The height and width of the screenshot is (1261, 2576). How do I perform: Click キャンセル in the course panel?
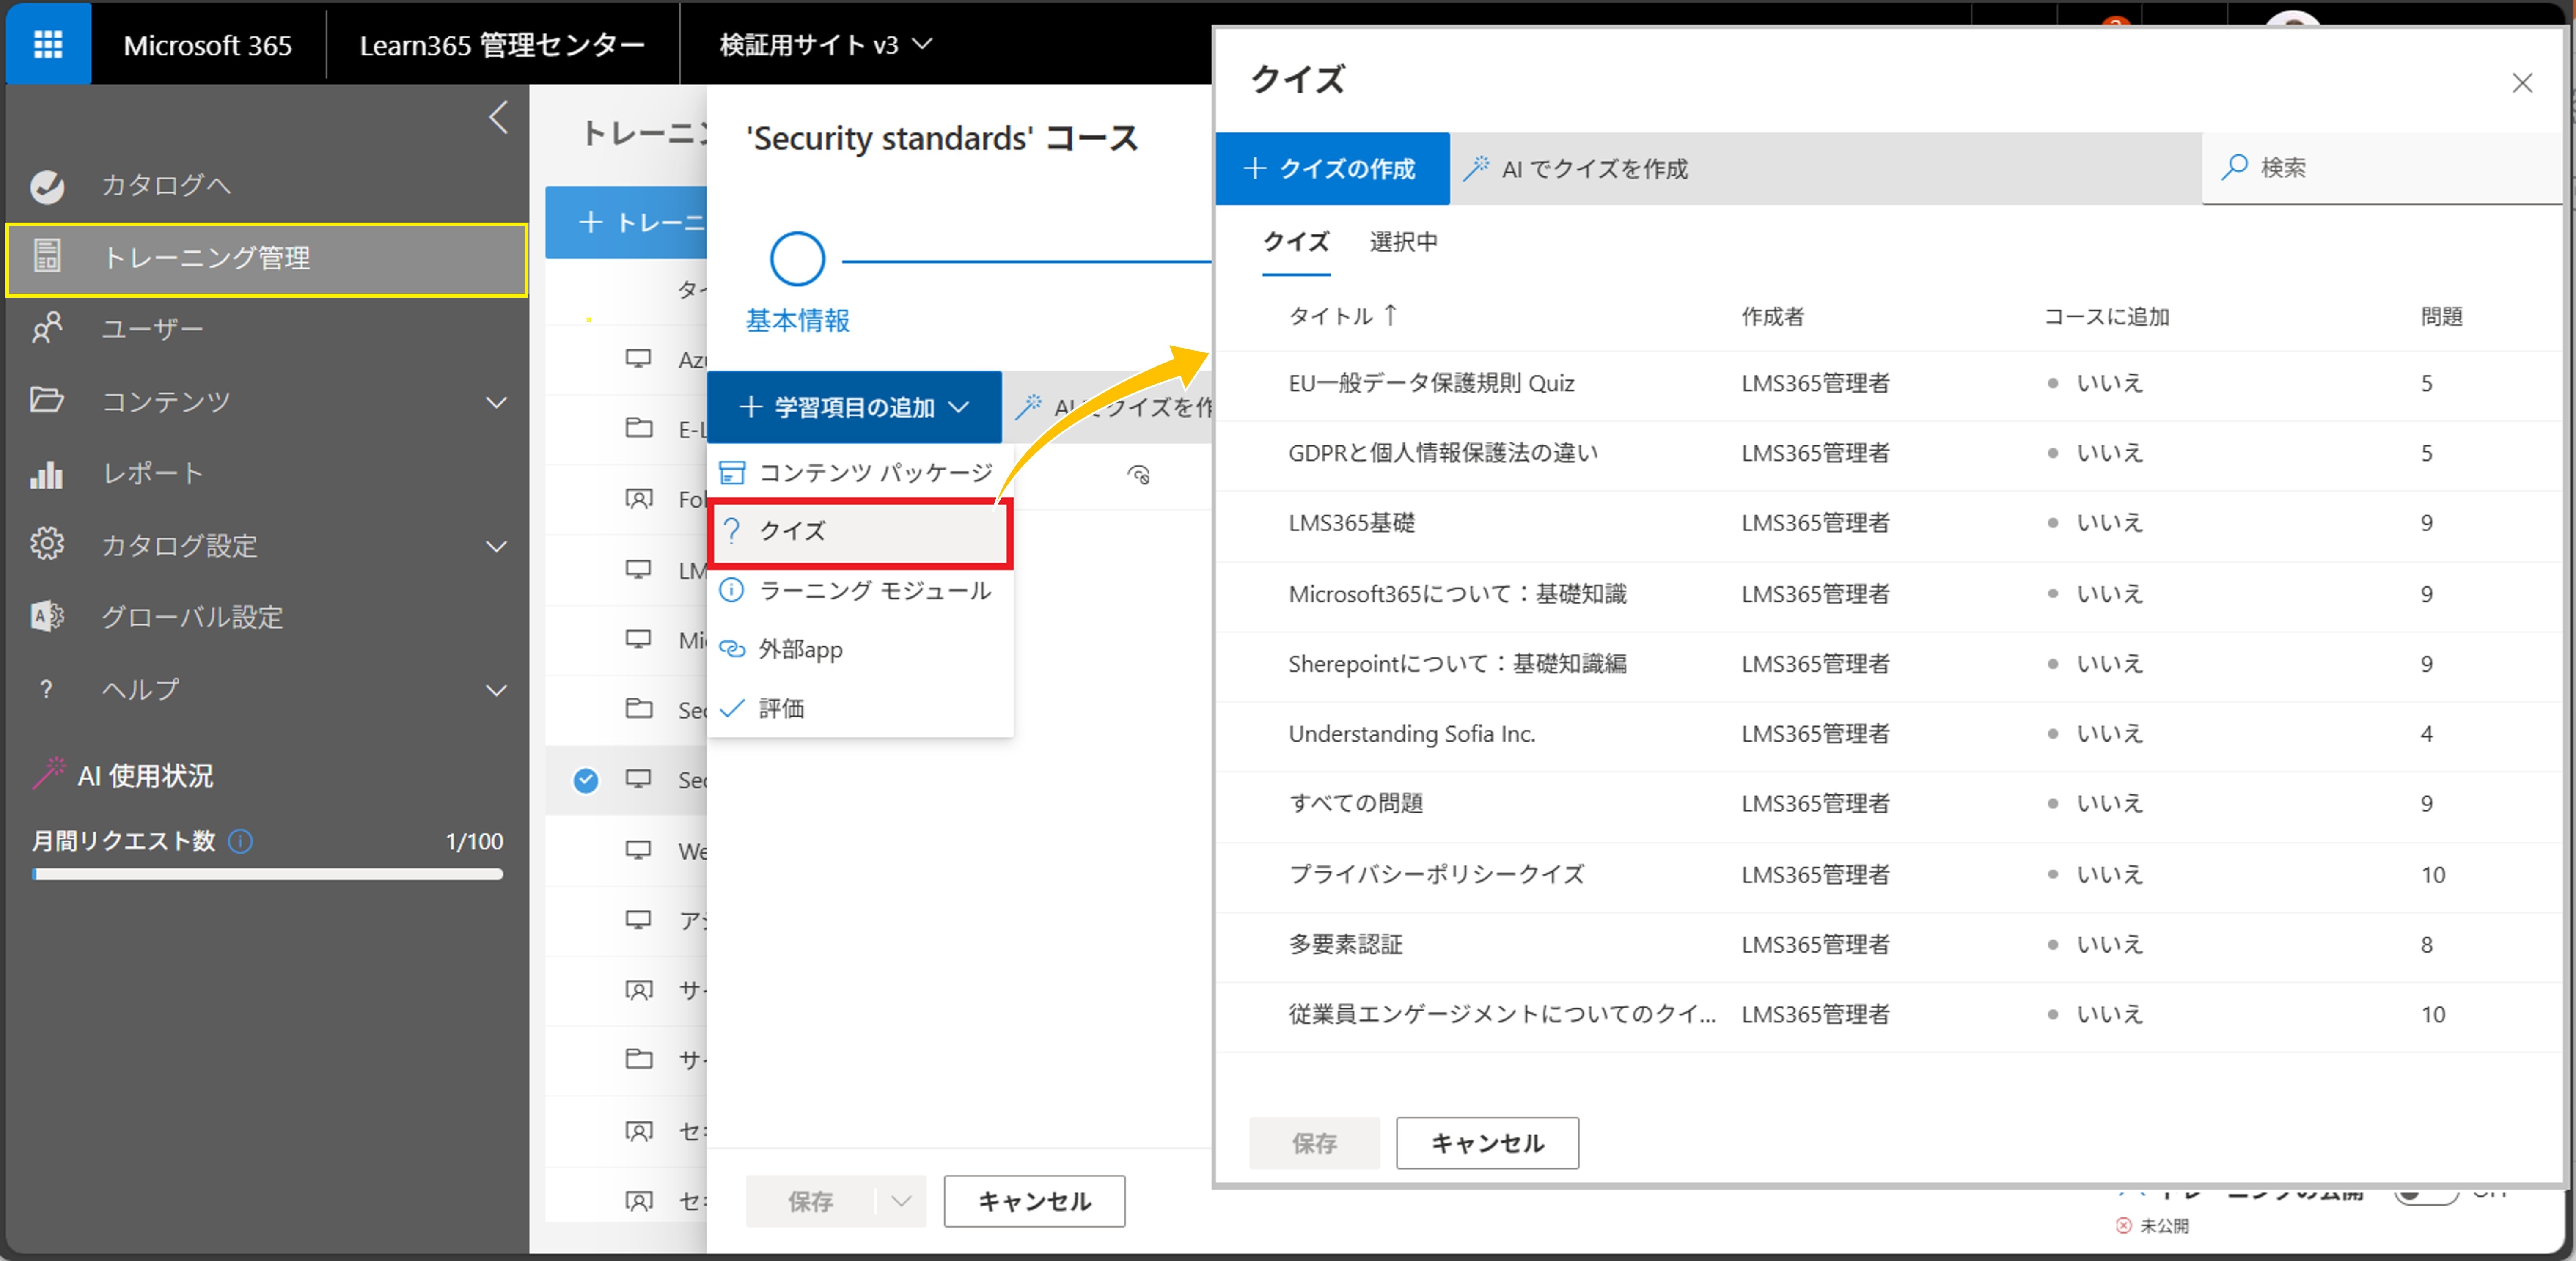point(1034,1201)
